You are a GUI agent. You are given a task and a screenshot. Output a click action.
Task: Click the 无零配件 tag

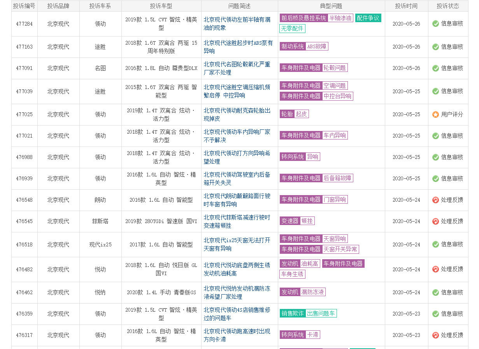(x=293, y=29)
